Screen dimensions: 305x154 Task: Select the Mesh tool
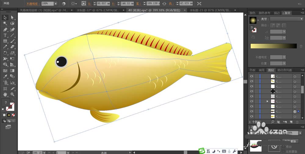point(5,71)
